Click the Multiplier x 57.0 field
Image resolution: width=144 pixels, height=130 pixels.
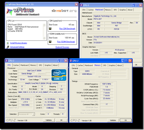pos(25,102)
